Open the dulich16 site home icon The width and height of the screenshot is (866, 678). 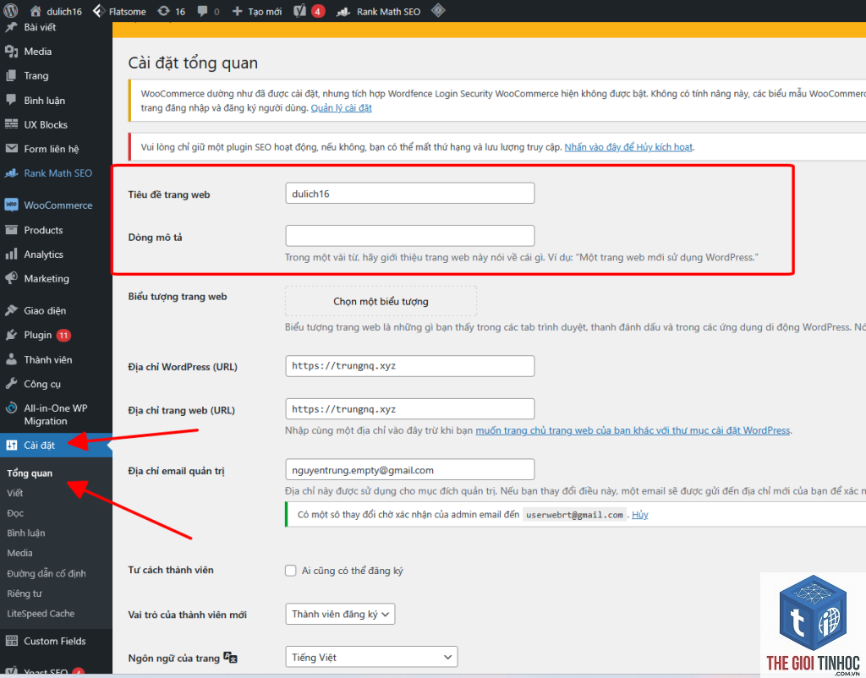(36, 11)
